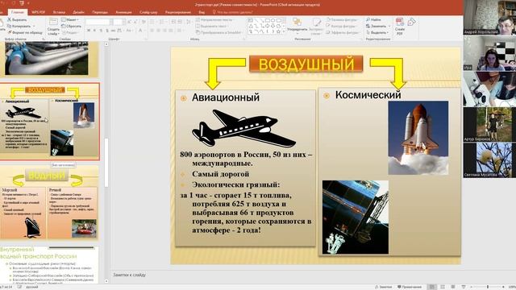Viewport: 516px width, 290px height.
Task: Open Переходы ribbon tab
Action: (x=100, y=12)
